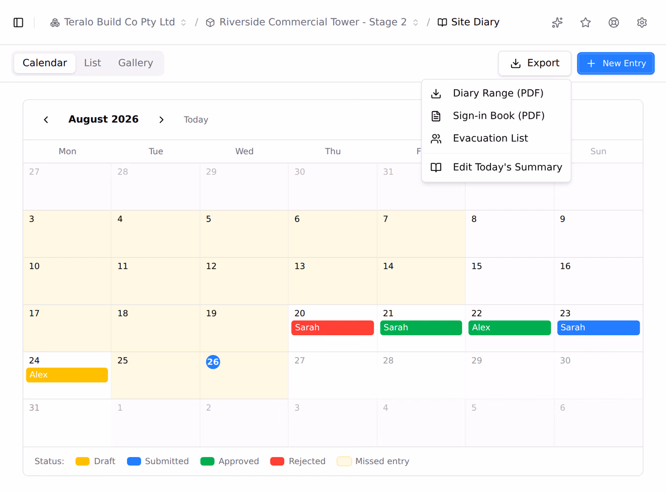
Task: Switch to the Calendar tab
Action: click(45, 63)
